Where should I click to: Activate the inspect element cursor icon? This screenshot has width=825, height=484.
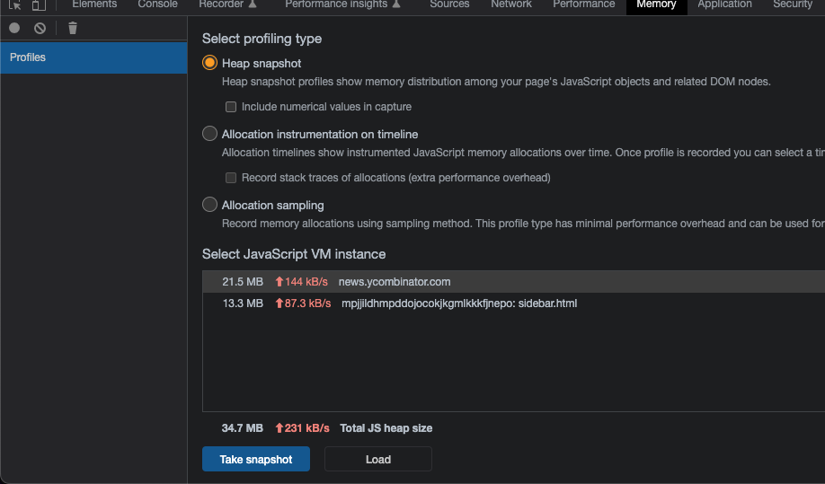click(x=14, y=4)
